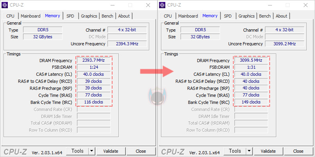Screen dimensions: 315x157
Task: Switch to Mainboard tab in right window
Action: pyautogui.click(x=188, y=16)
